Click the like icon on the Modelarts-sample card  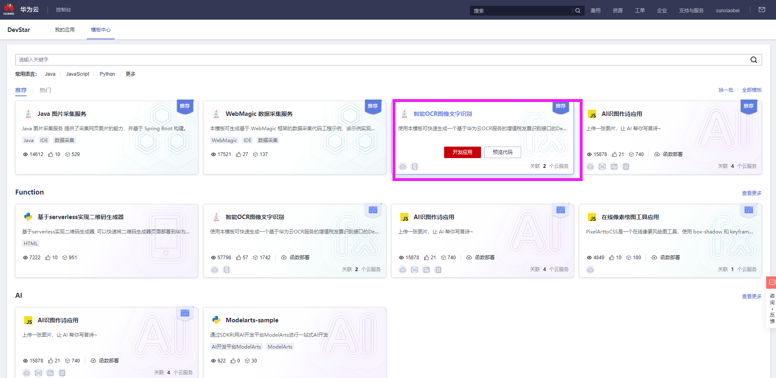point(233,361)
